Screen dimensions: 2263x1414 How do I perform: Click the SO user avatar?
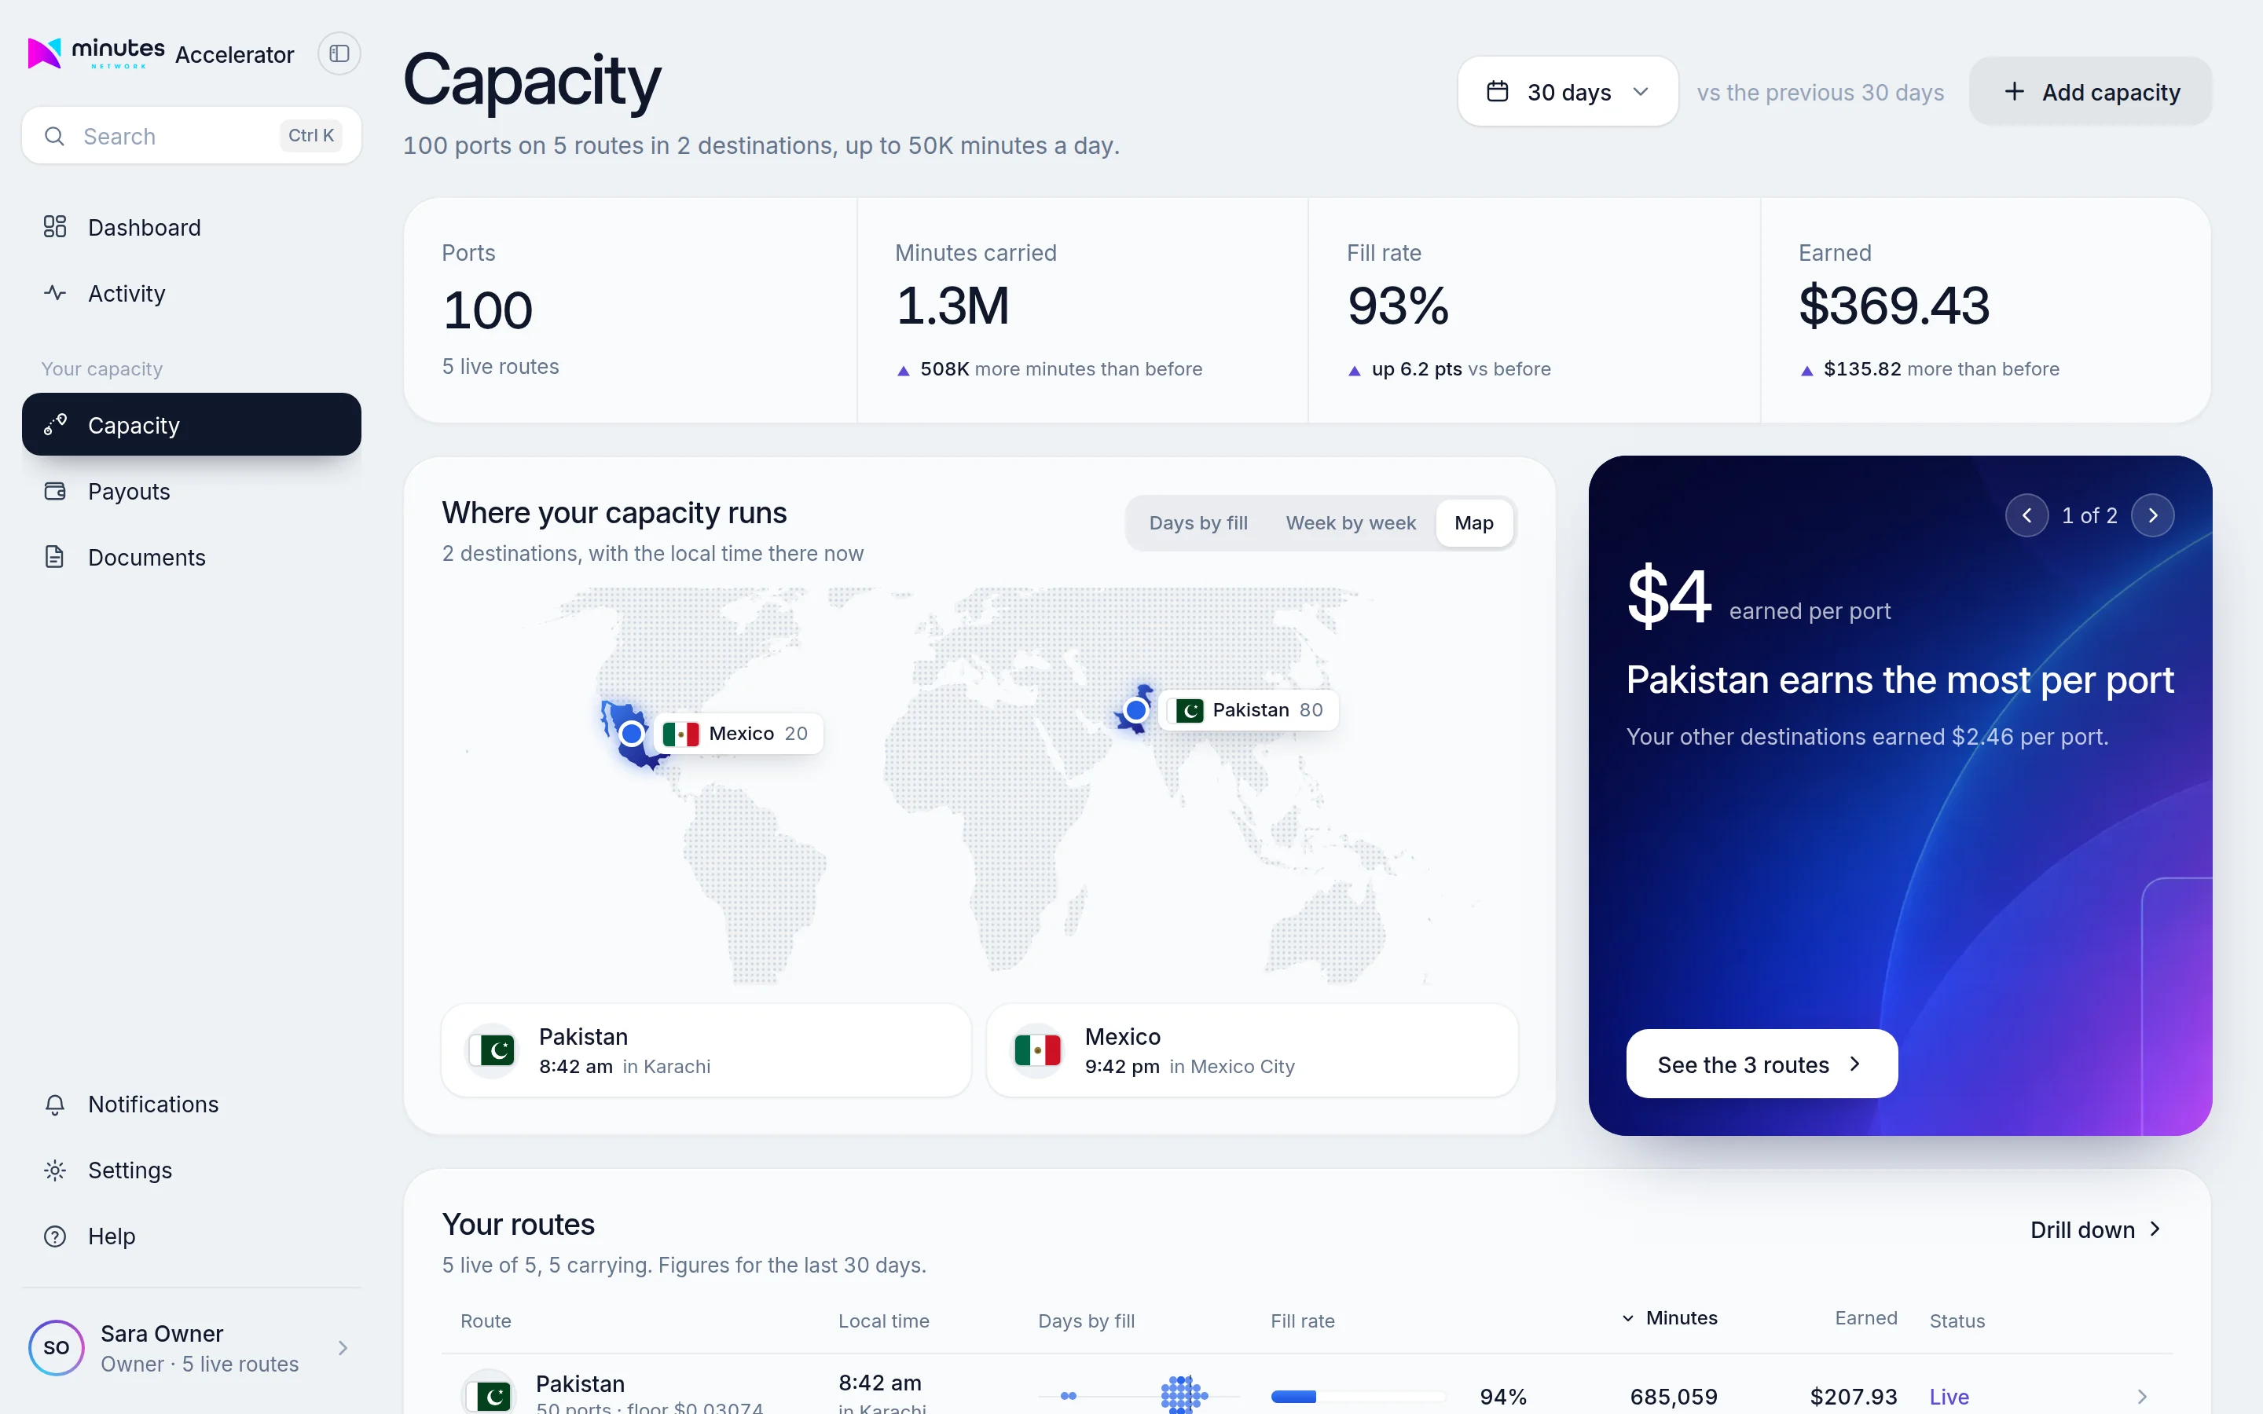click(56, 1347)
